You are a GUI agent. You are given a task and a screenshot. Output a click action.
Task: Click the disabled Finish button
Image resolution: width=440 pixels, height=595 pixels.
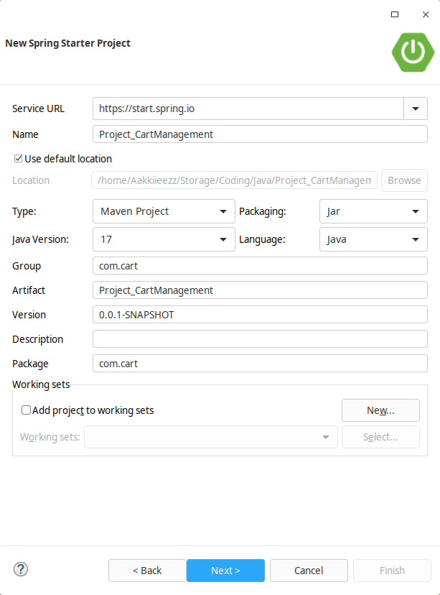click(x=392, y=570)
